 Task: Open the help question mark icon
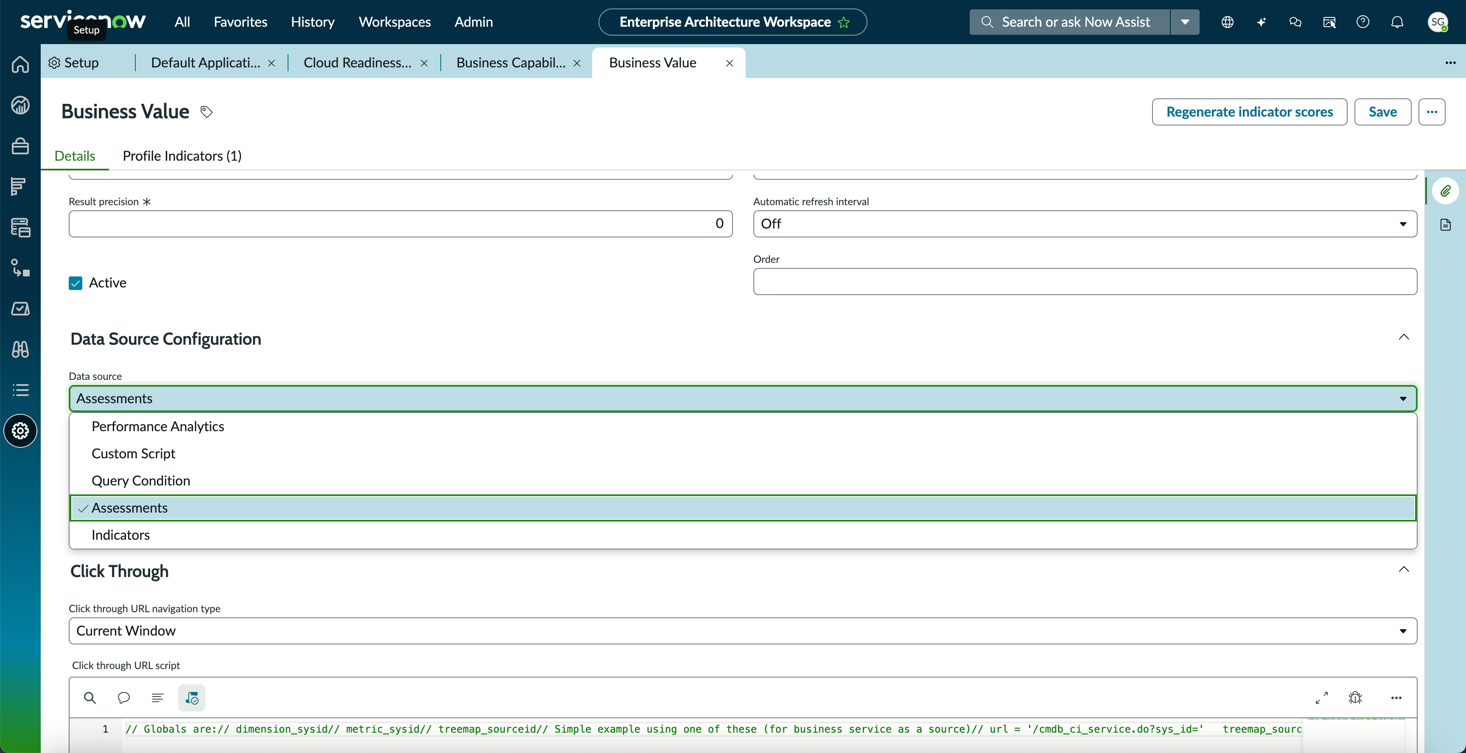point(1362,22)
